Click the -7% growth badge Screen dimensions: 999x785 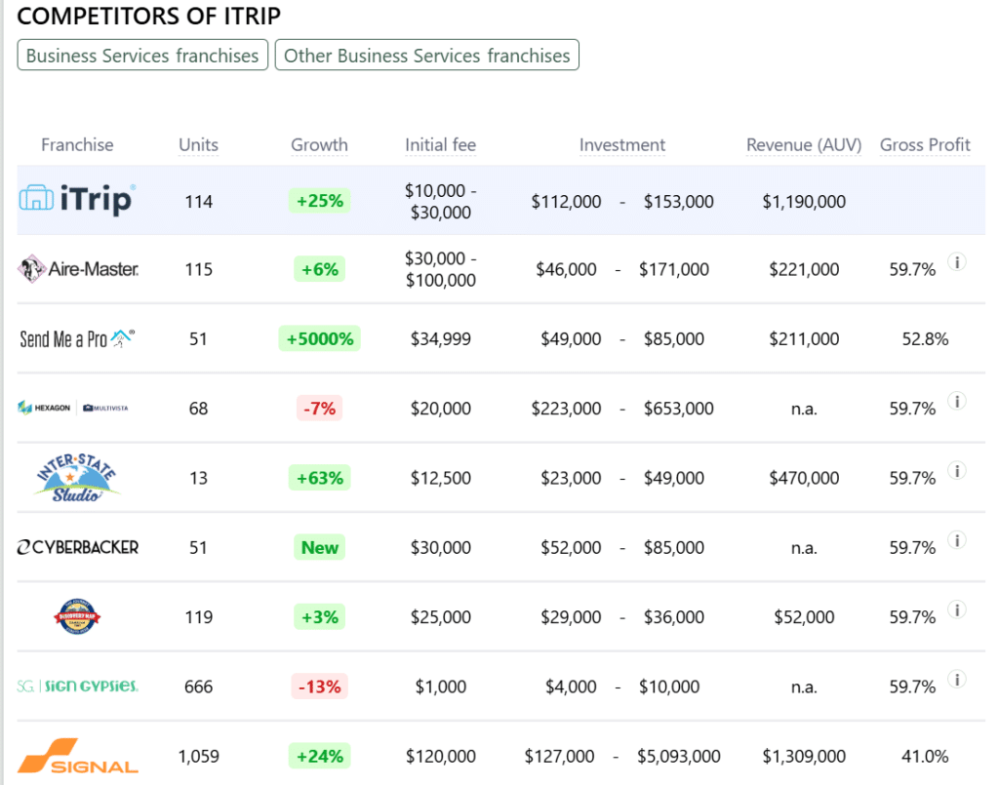pos(319,408)
